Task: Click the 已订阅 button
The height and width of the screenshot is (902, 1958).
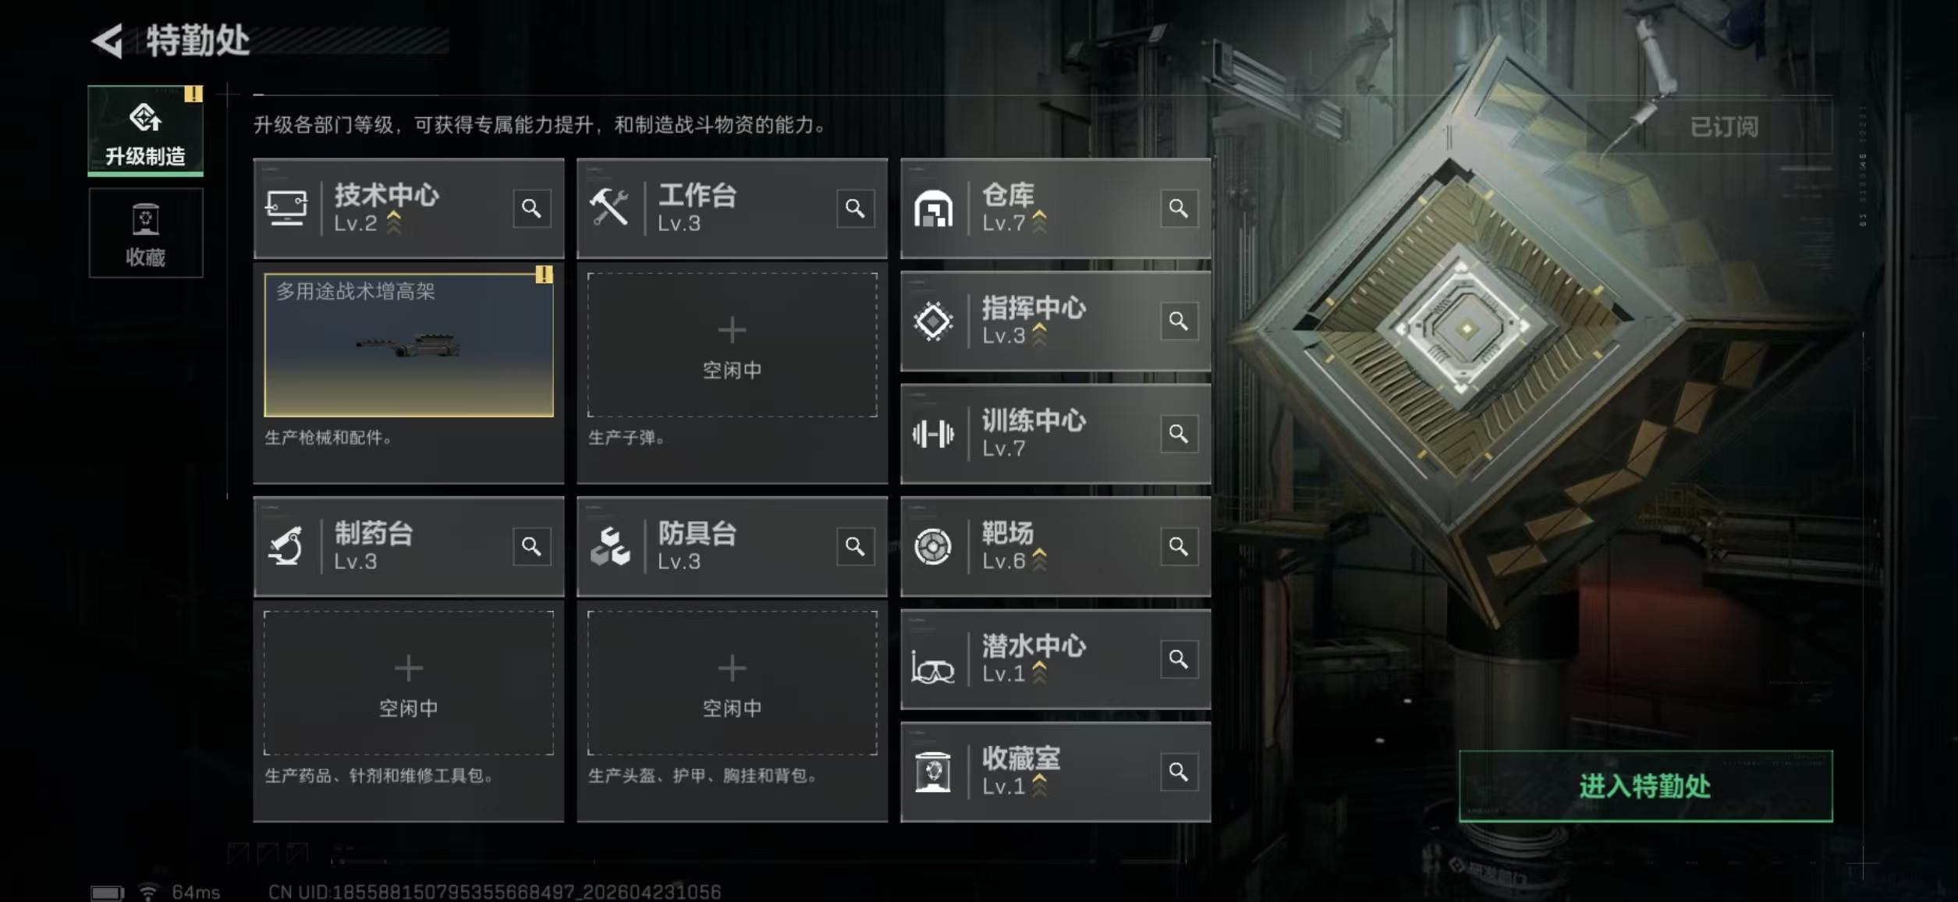Action: (1723, 126)
